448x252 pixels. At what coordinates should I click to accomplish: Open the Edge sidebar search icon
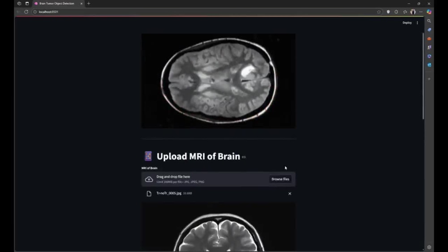[429, 21]
